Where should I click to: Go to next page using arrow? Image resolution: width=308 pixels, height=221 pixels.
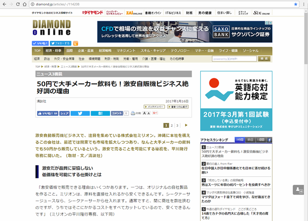pos(186,125)
